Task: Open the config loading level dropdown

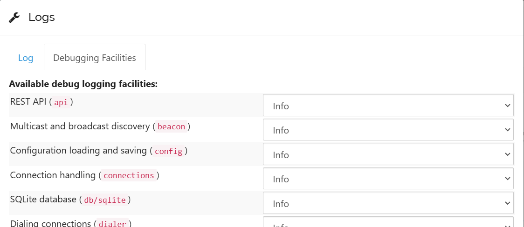Action: pos(388,154)
